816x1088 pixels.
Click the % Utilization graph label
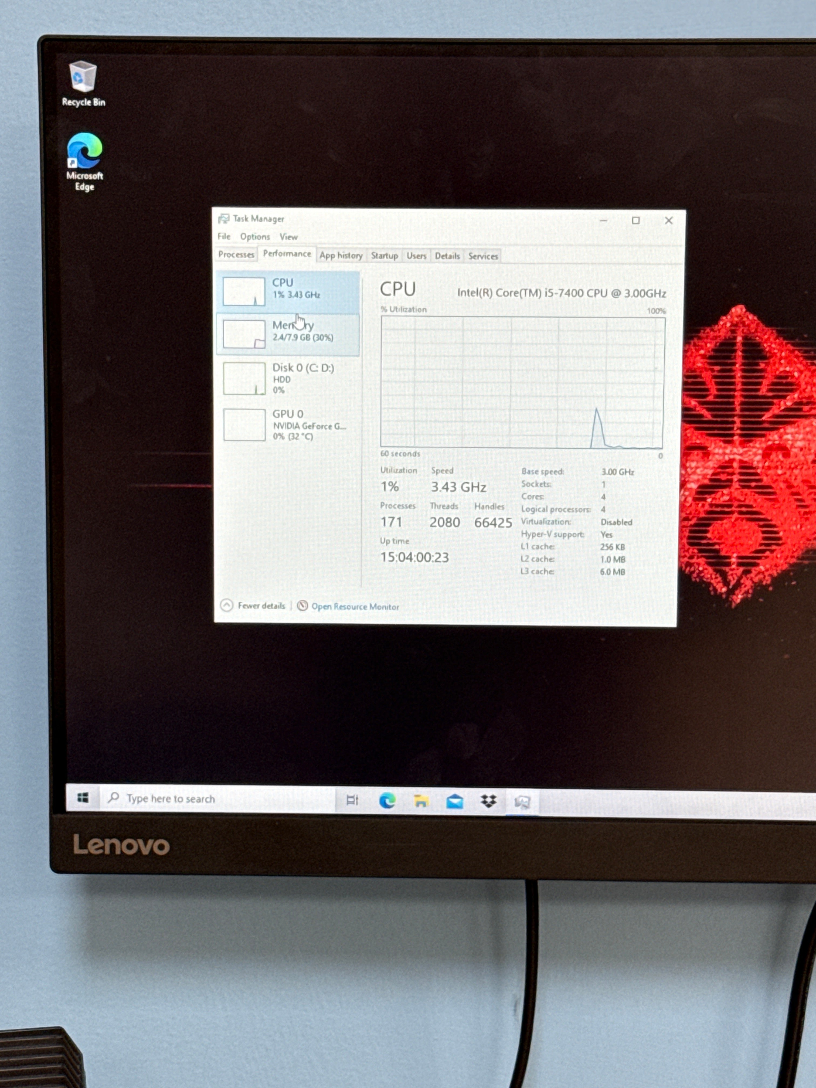click(403, 310)
